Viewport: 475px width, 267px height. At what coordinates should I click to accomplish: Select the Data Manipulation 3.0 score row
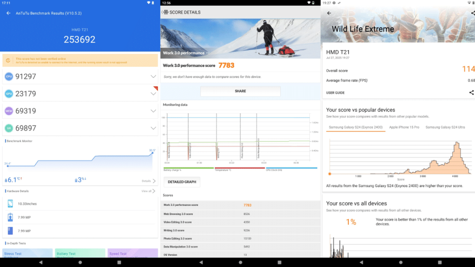pyautogui.click(x=240, y=247)
